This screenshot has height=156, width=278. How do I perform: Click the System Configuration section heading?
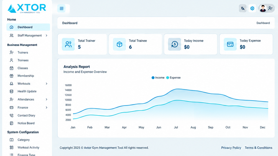[x=23, y=132]
